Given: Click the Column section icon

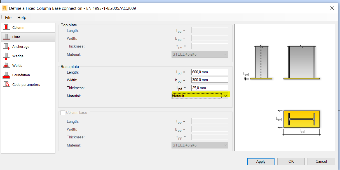Looking at the screenshot, I should click(x=6, y=27).
